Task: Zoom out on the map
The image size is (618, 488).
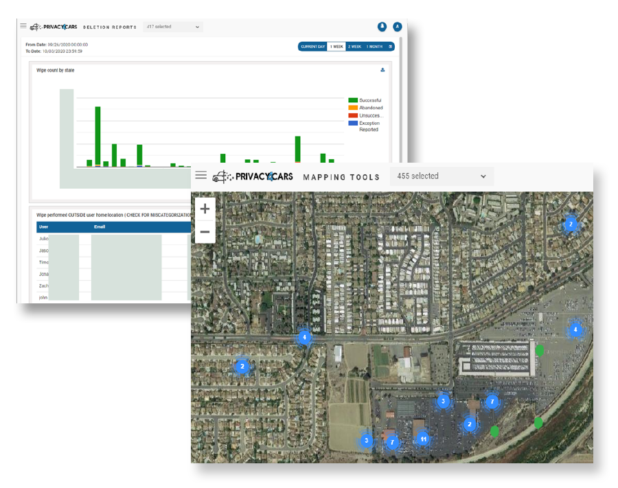Action: pyautogui.click(x=205, y=231)
